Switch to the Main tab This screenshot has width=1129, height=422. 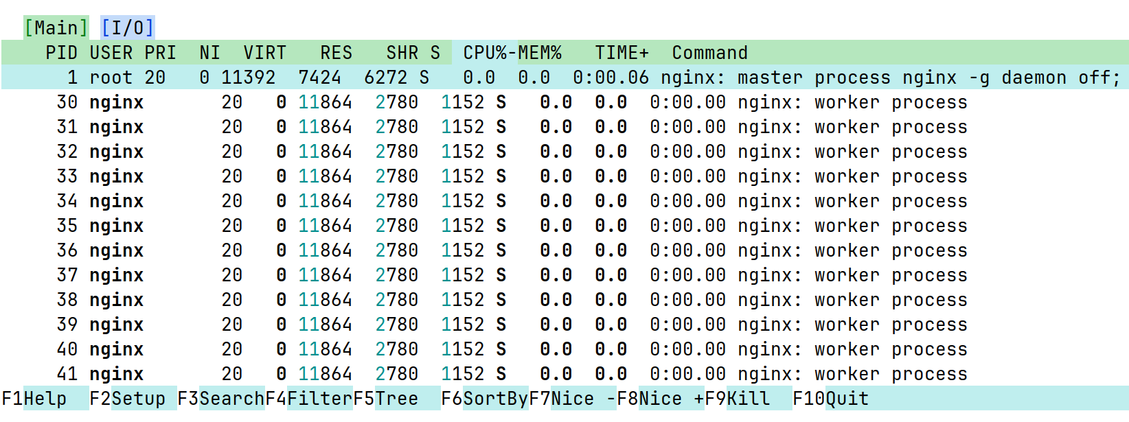[x=56, y=28]
